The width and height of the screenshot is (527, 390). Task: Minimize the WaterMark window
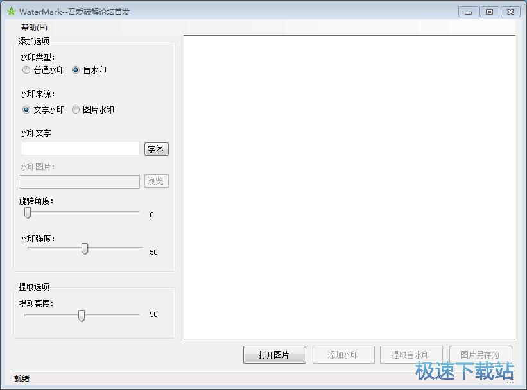click(468, 12)
